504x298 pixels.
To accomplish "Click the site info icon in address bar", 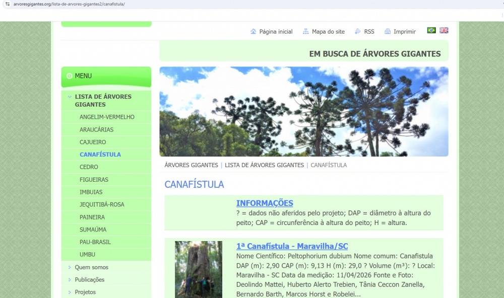I will [7, 4].
